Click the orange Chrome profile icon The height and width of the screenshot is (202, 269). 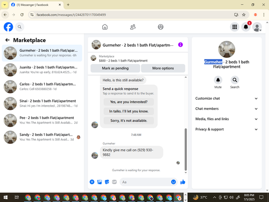pyautogui.click(x=256, y=15)
